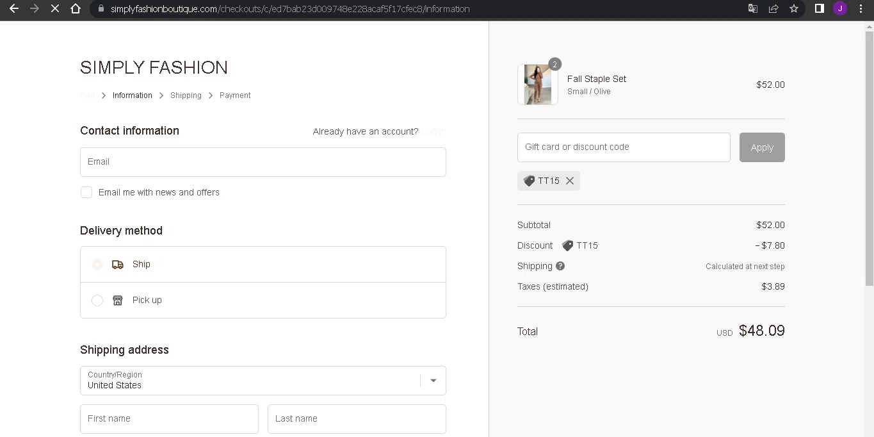The image size is (874, 437).
Task: Click the store icon for Pick up
Action: tap(118, 300)
